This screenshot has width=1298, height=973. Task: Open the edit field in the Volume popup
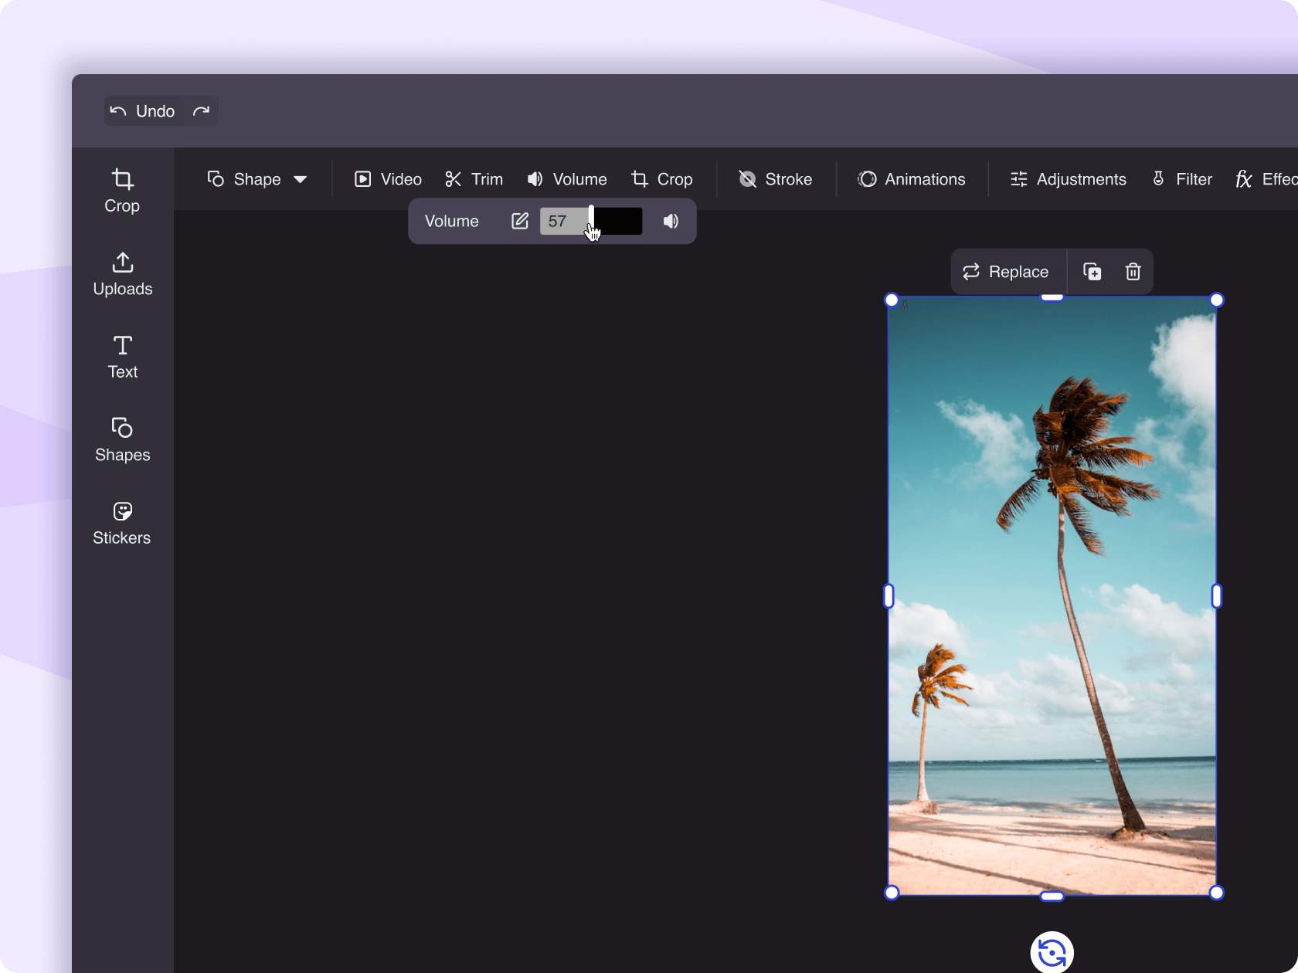[x=519, y=221]
